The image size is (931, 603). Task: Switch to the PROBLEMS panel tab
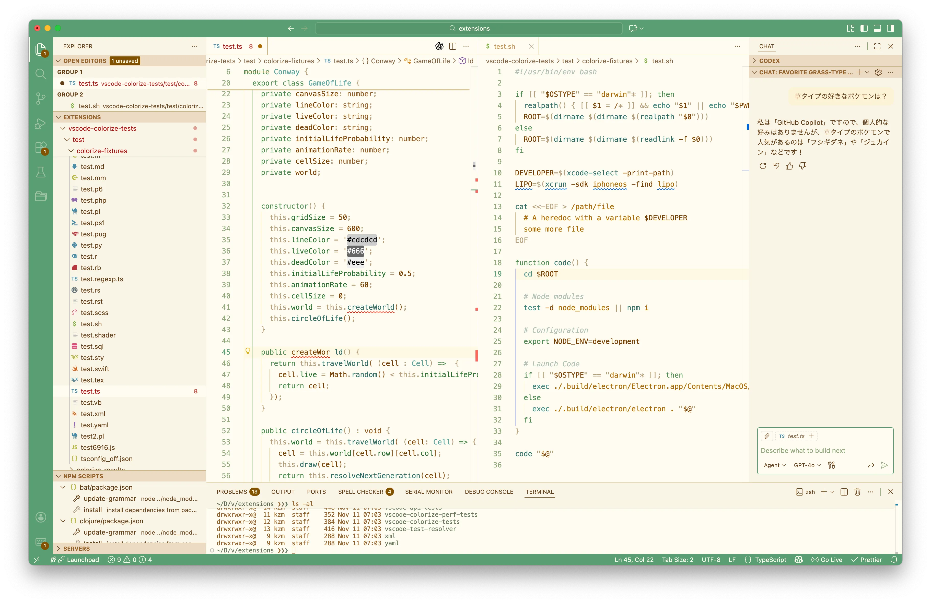(x=231, y=492)
